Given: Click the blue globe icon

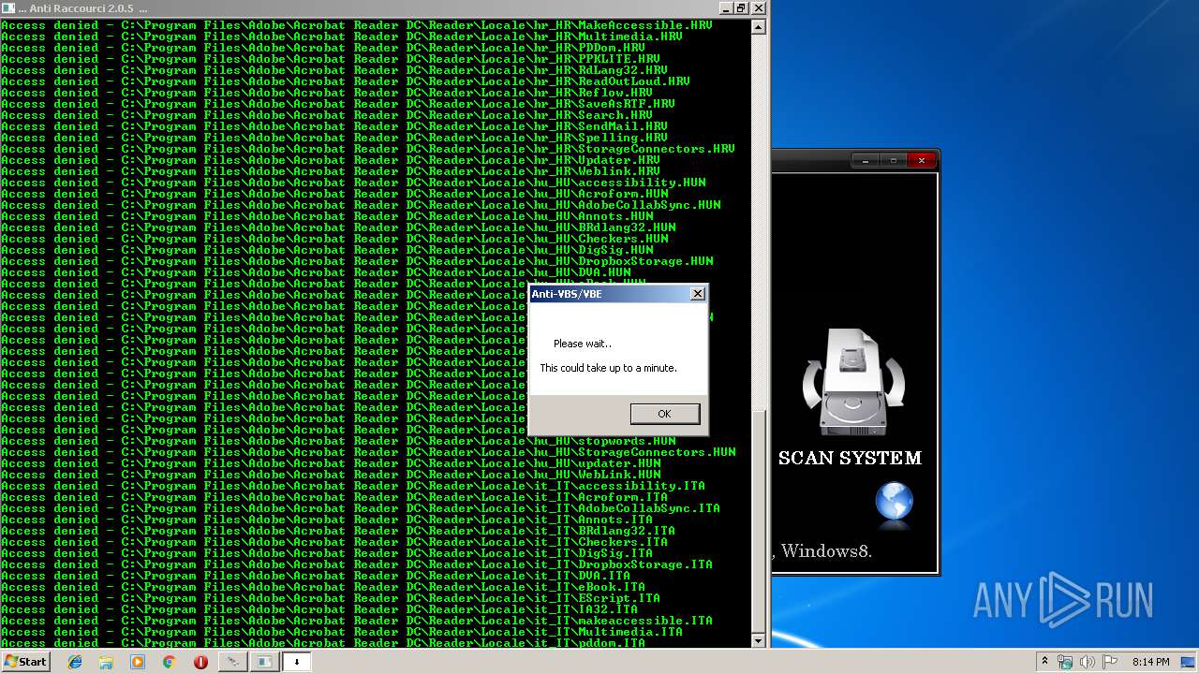Looking at the screenshot, I should tap(894, 503).
